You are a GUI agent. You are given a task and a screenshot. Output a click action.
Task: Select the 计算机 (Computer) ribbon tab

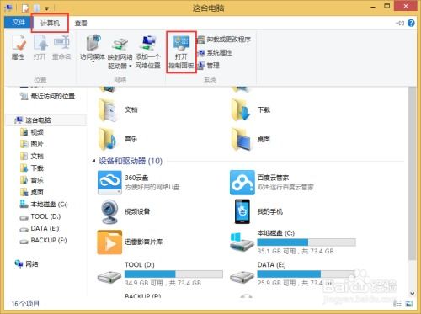tap(50, 23)
